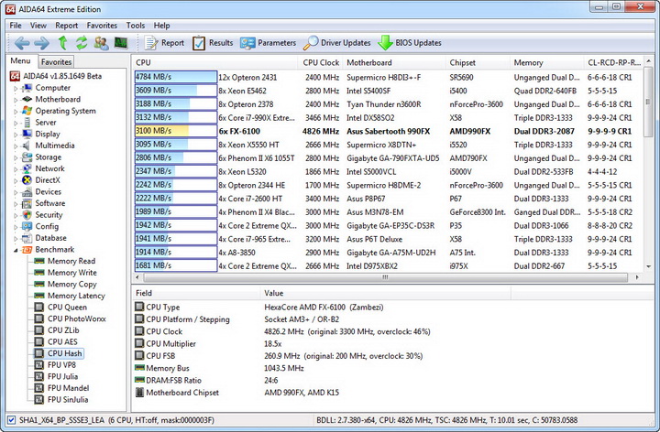Open the View menu
660x432 pixels.
(38, 26)
